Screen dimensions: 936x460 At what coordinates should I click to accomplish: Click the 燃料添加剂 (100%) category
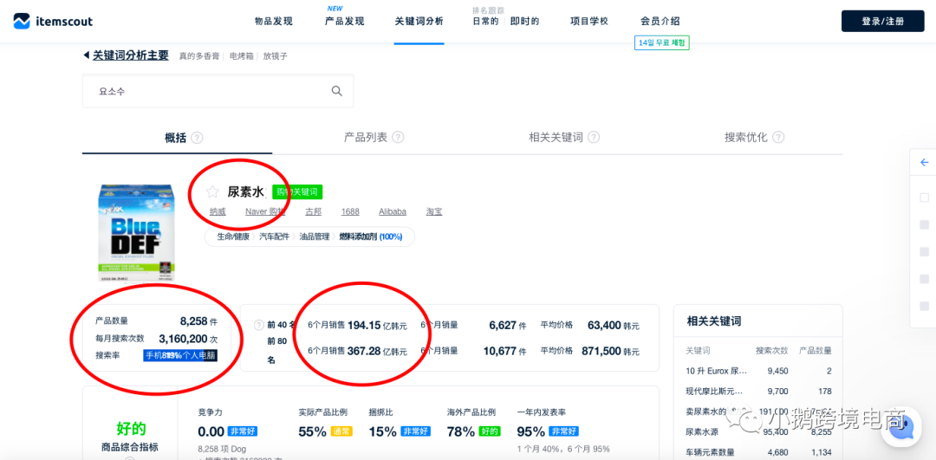pyautogui.click(x=371, y=236)
